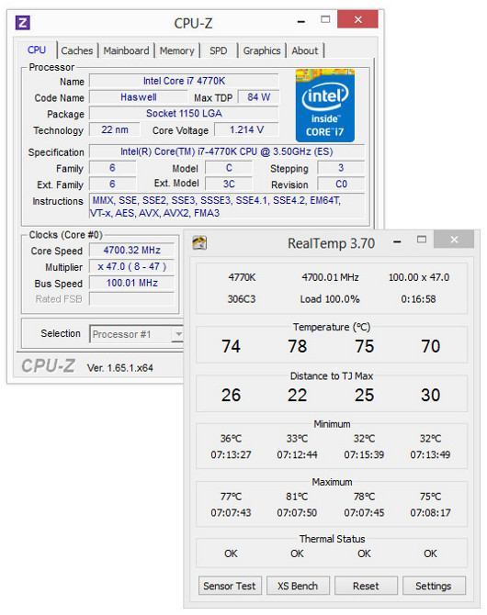Select the Memory tab
The image size is (487, 615).
tap(176, 50)
